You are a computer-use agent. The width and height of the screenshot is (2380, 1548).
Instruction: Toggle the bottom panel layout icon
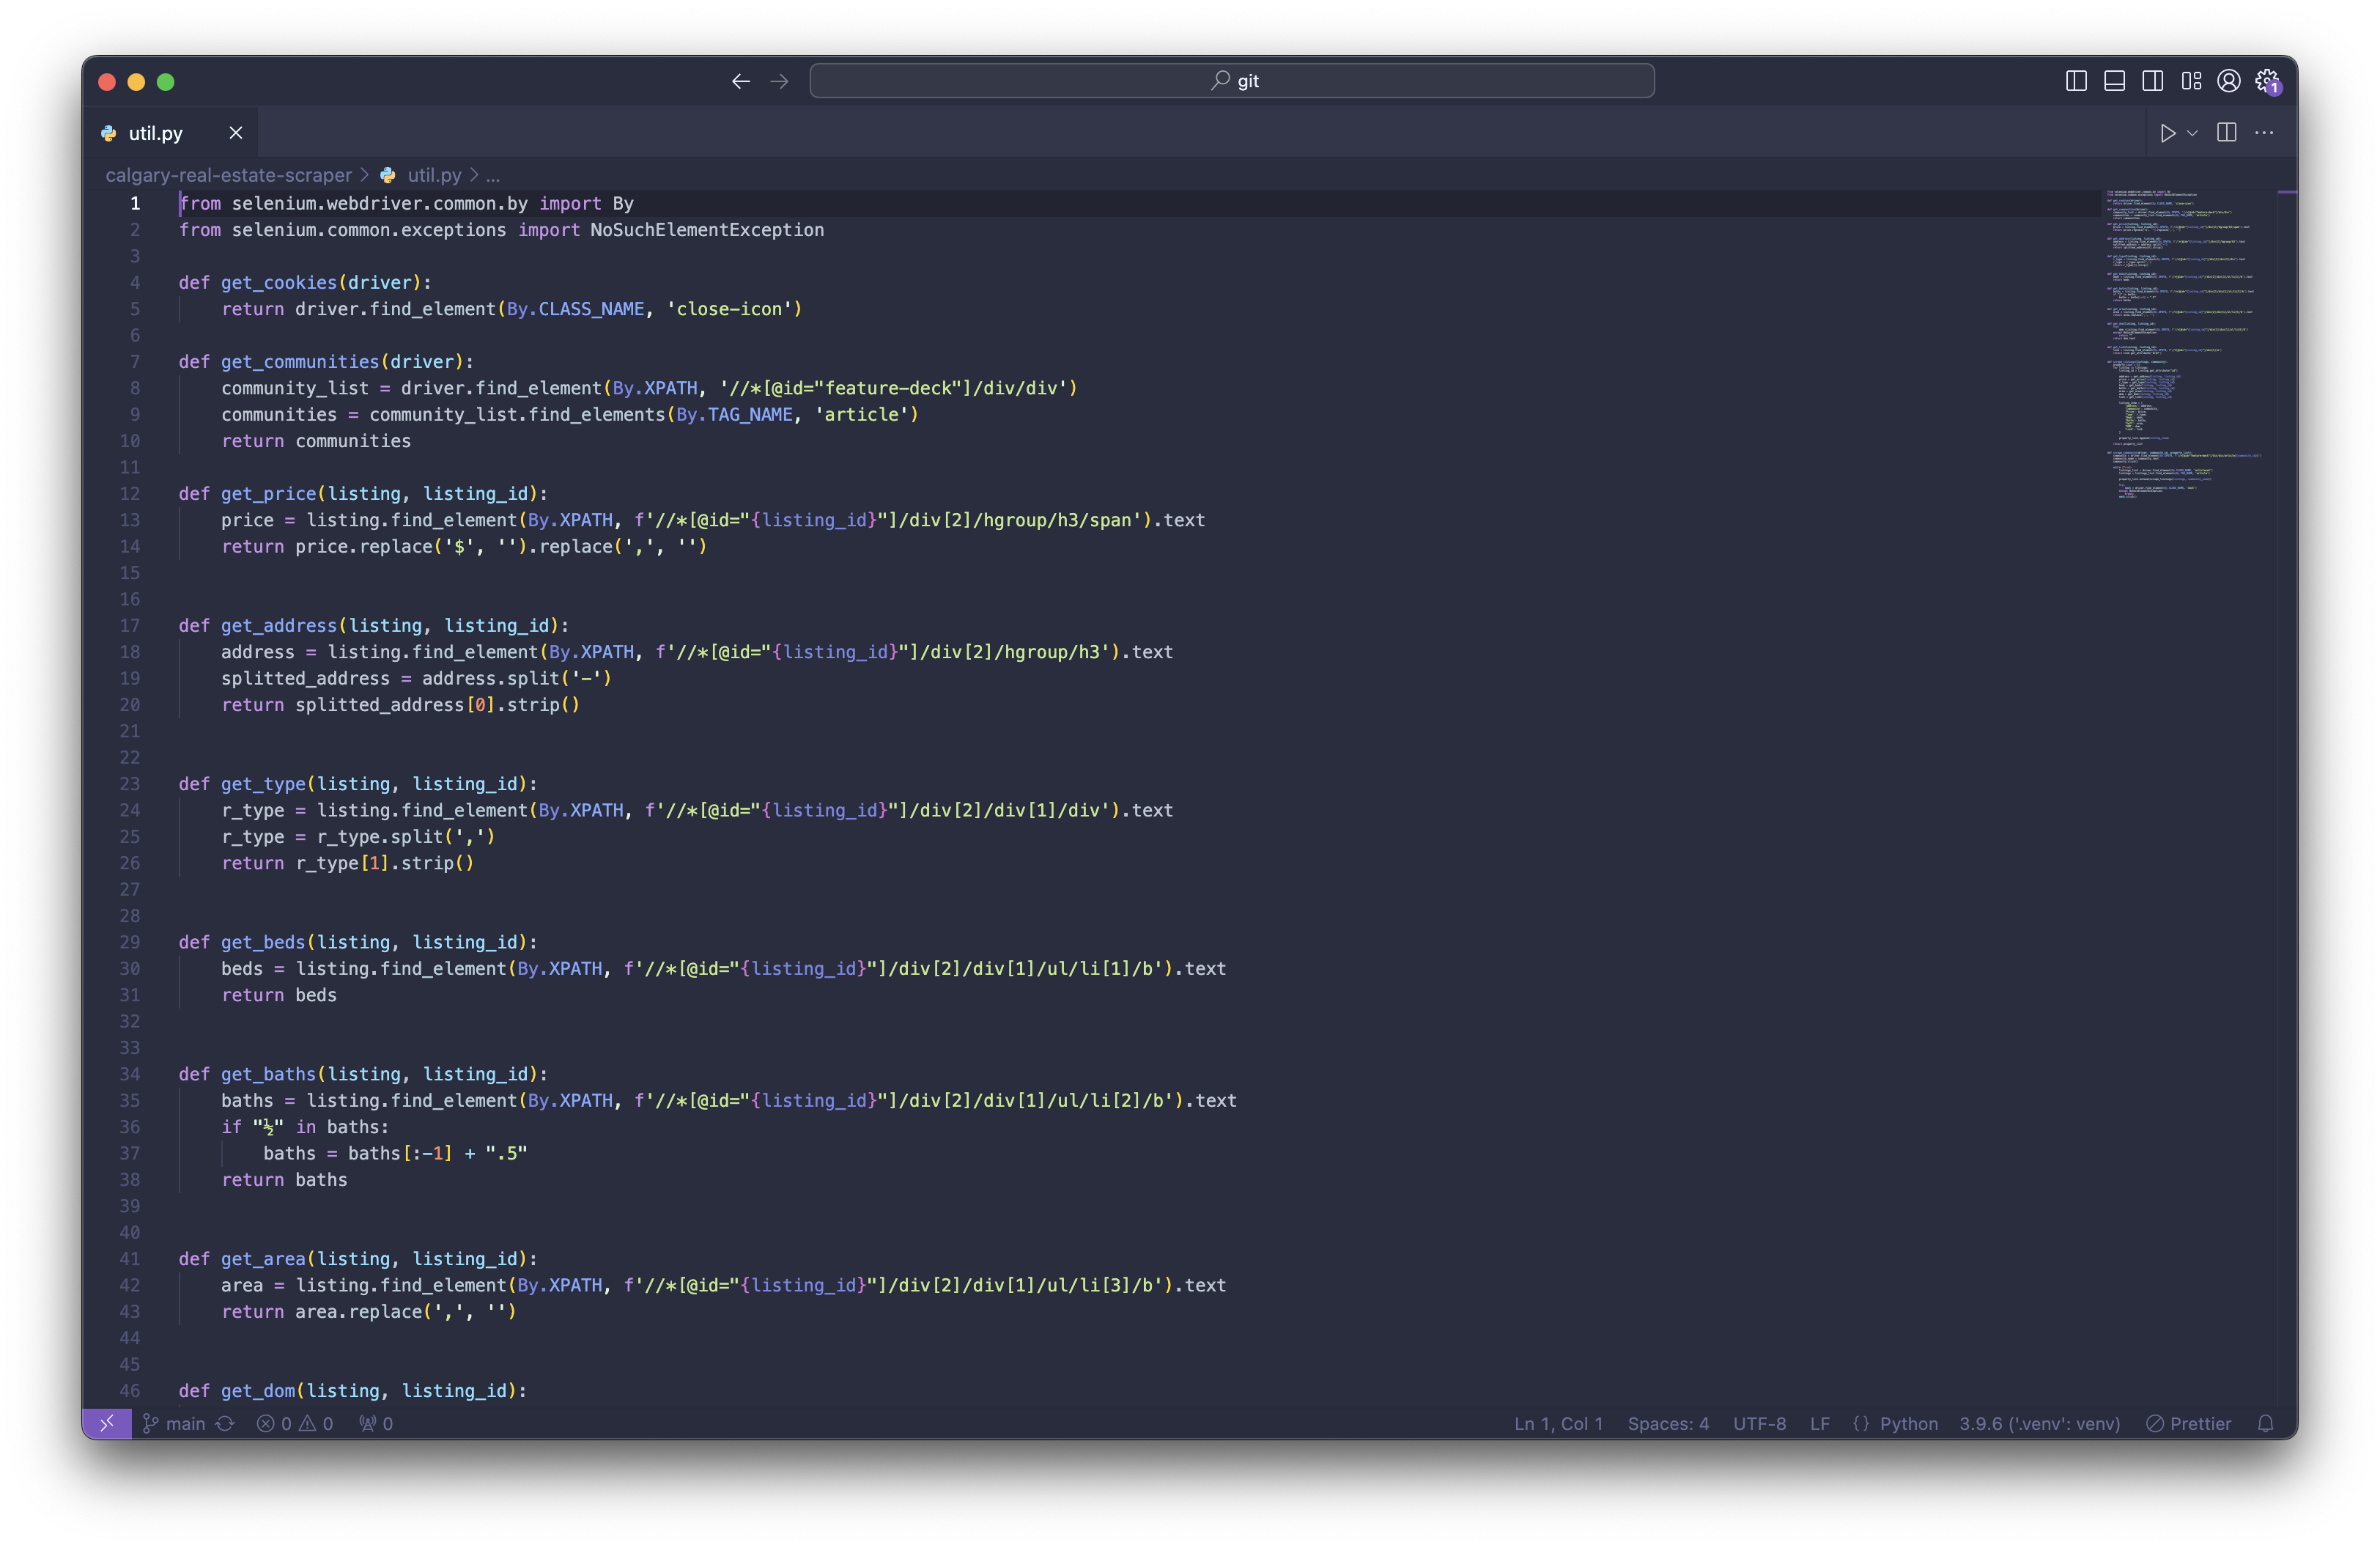coord(2114,81)
